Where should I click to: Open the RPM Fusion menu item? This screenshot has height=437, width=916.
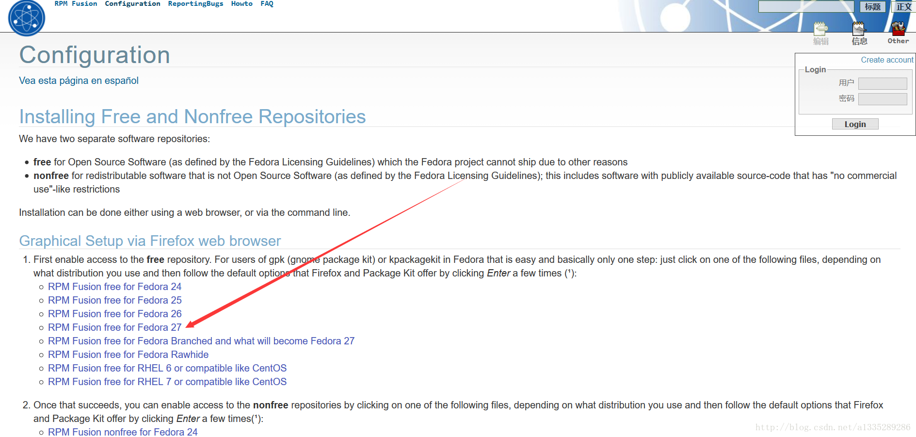point(76,4)
